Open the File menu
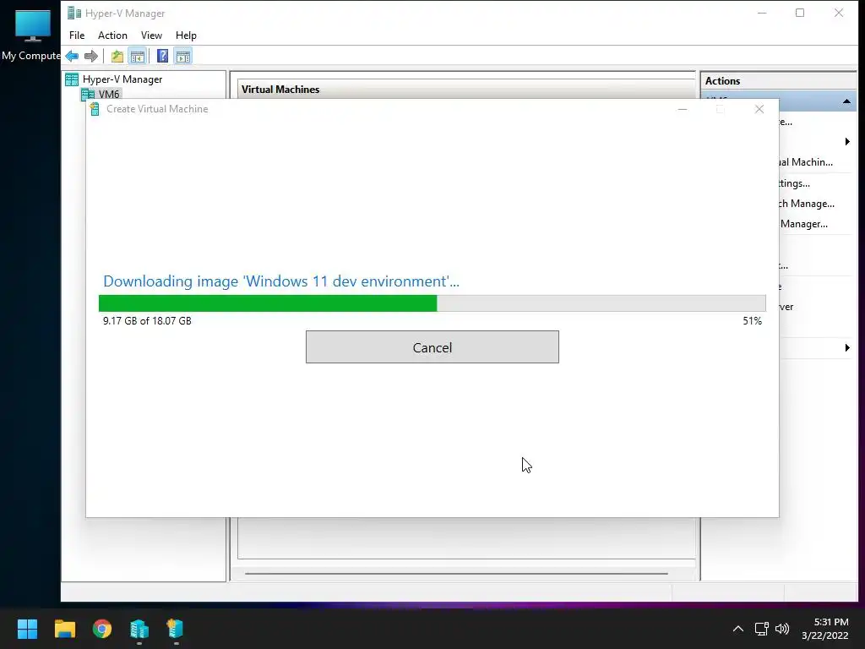Image resolution: width=865 pixels, height=649 pixels. (x=77, y=35)
